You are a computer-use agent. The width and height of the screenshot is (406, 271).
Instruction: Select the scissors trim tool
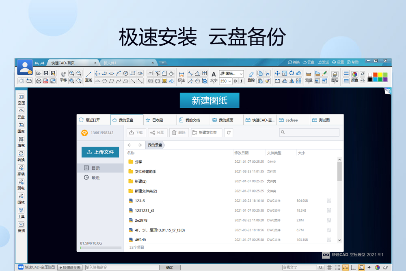[157, 74]
